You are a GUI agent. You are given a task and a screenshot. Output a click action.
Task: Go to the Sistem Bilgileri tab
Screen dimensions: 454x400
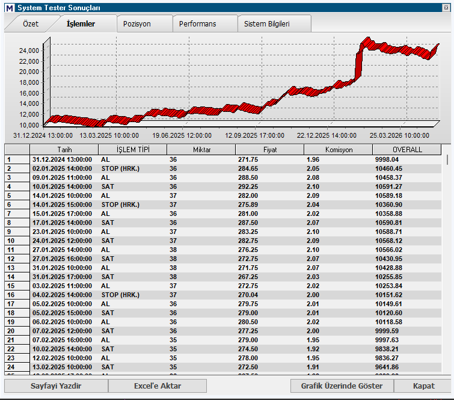[x=266, y=23]
